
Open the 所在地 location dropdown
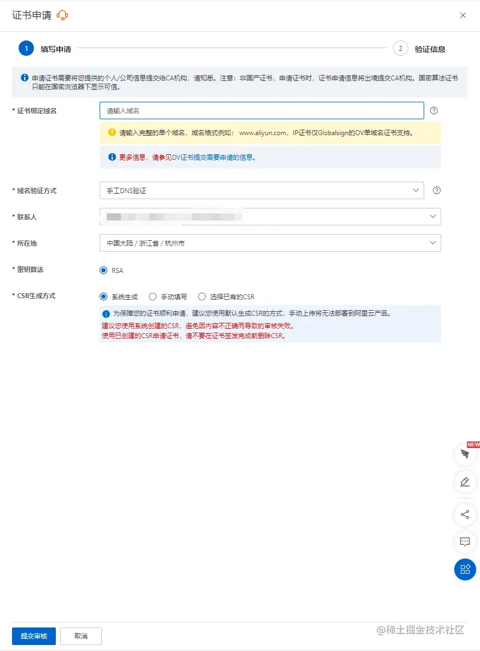(270, 242)
